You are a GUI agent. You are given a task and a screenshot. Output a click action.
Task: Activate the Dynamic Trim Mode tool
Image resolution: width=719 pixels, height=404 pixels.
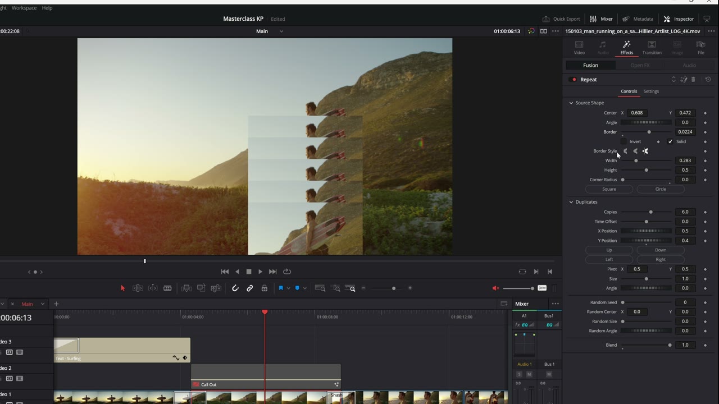pyautogui.click(x=153, y=288)
